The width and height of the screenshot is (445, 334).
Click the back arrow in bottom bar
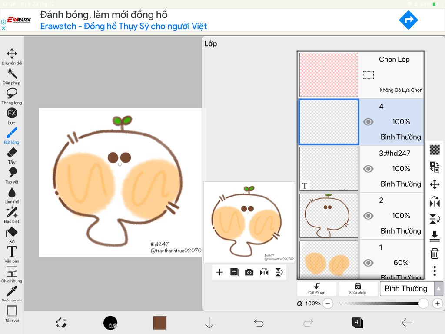pyautogui.click(x=407, y=323)
